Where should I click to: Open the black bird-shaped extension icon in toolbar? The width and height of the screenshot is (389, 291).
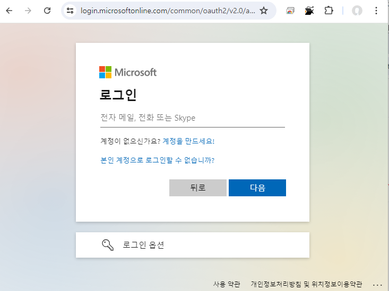pyautogui.click(x=309, y=11)
